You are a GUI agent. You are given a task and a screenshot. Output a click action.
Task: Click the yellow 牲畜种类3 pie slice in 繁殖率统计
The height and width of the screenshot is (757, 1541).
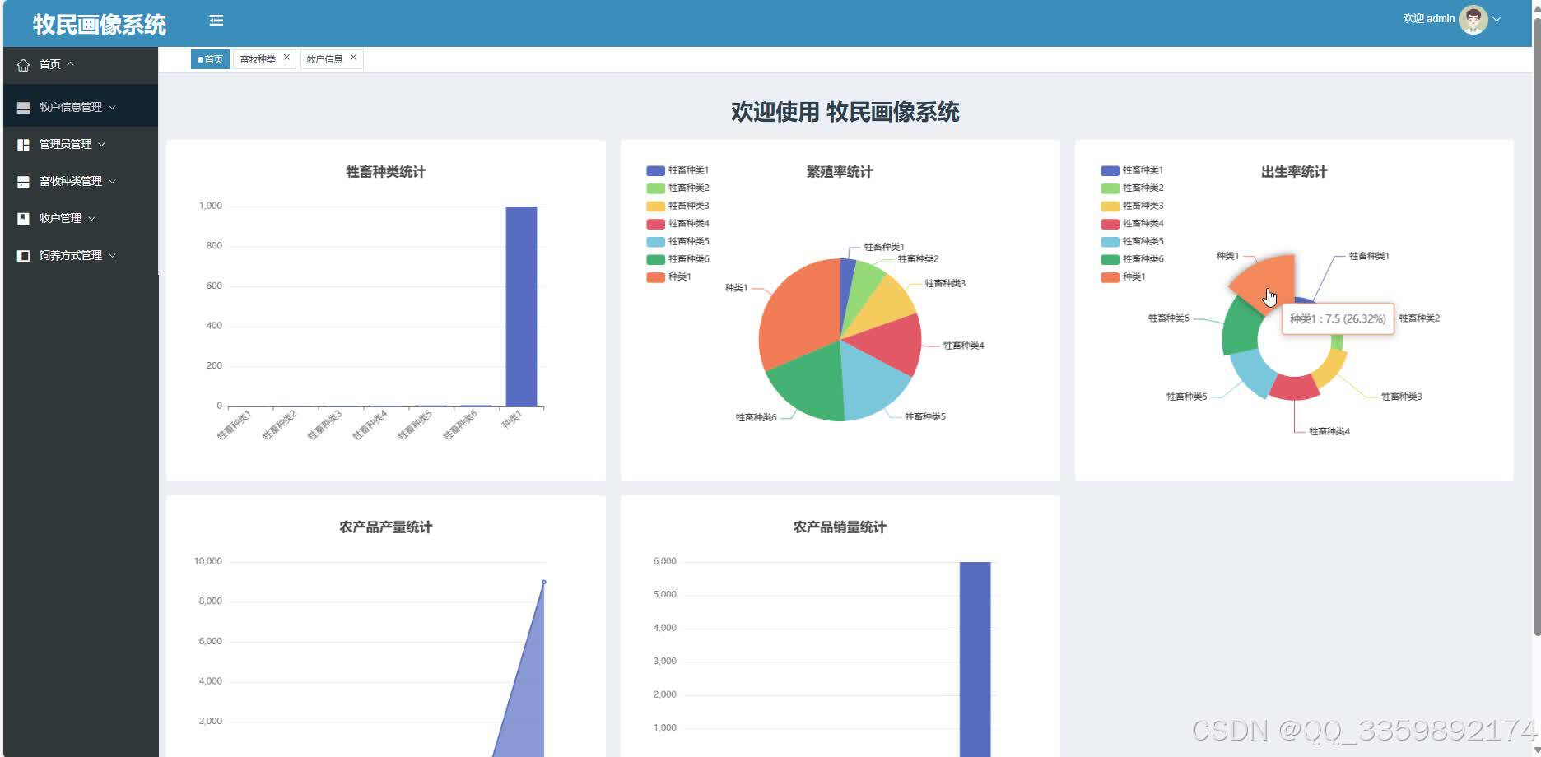(887, 307)
